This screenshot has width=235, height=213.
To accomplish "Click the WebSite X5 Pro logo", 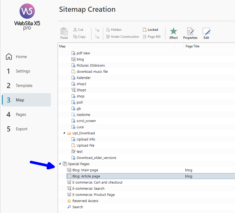I will tap(27, 17).
